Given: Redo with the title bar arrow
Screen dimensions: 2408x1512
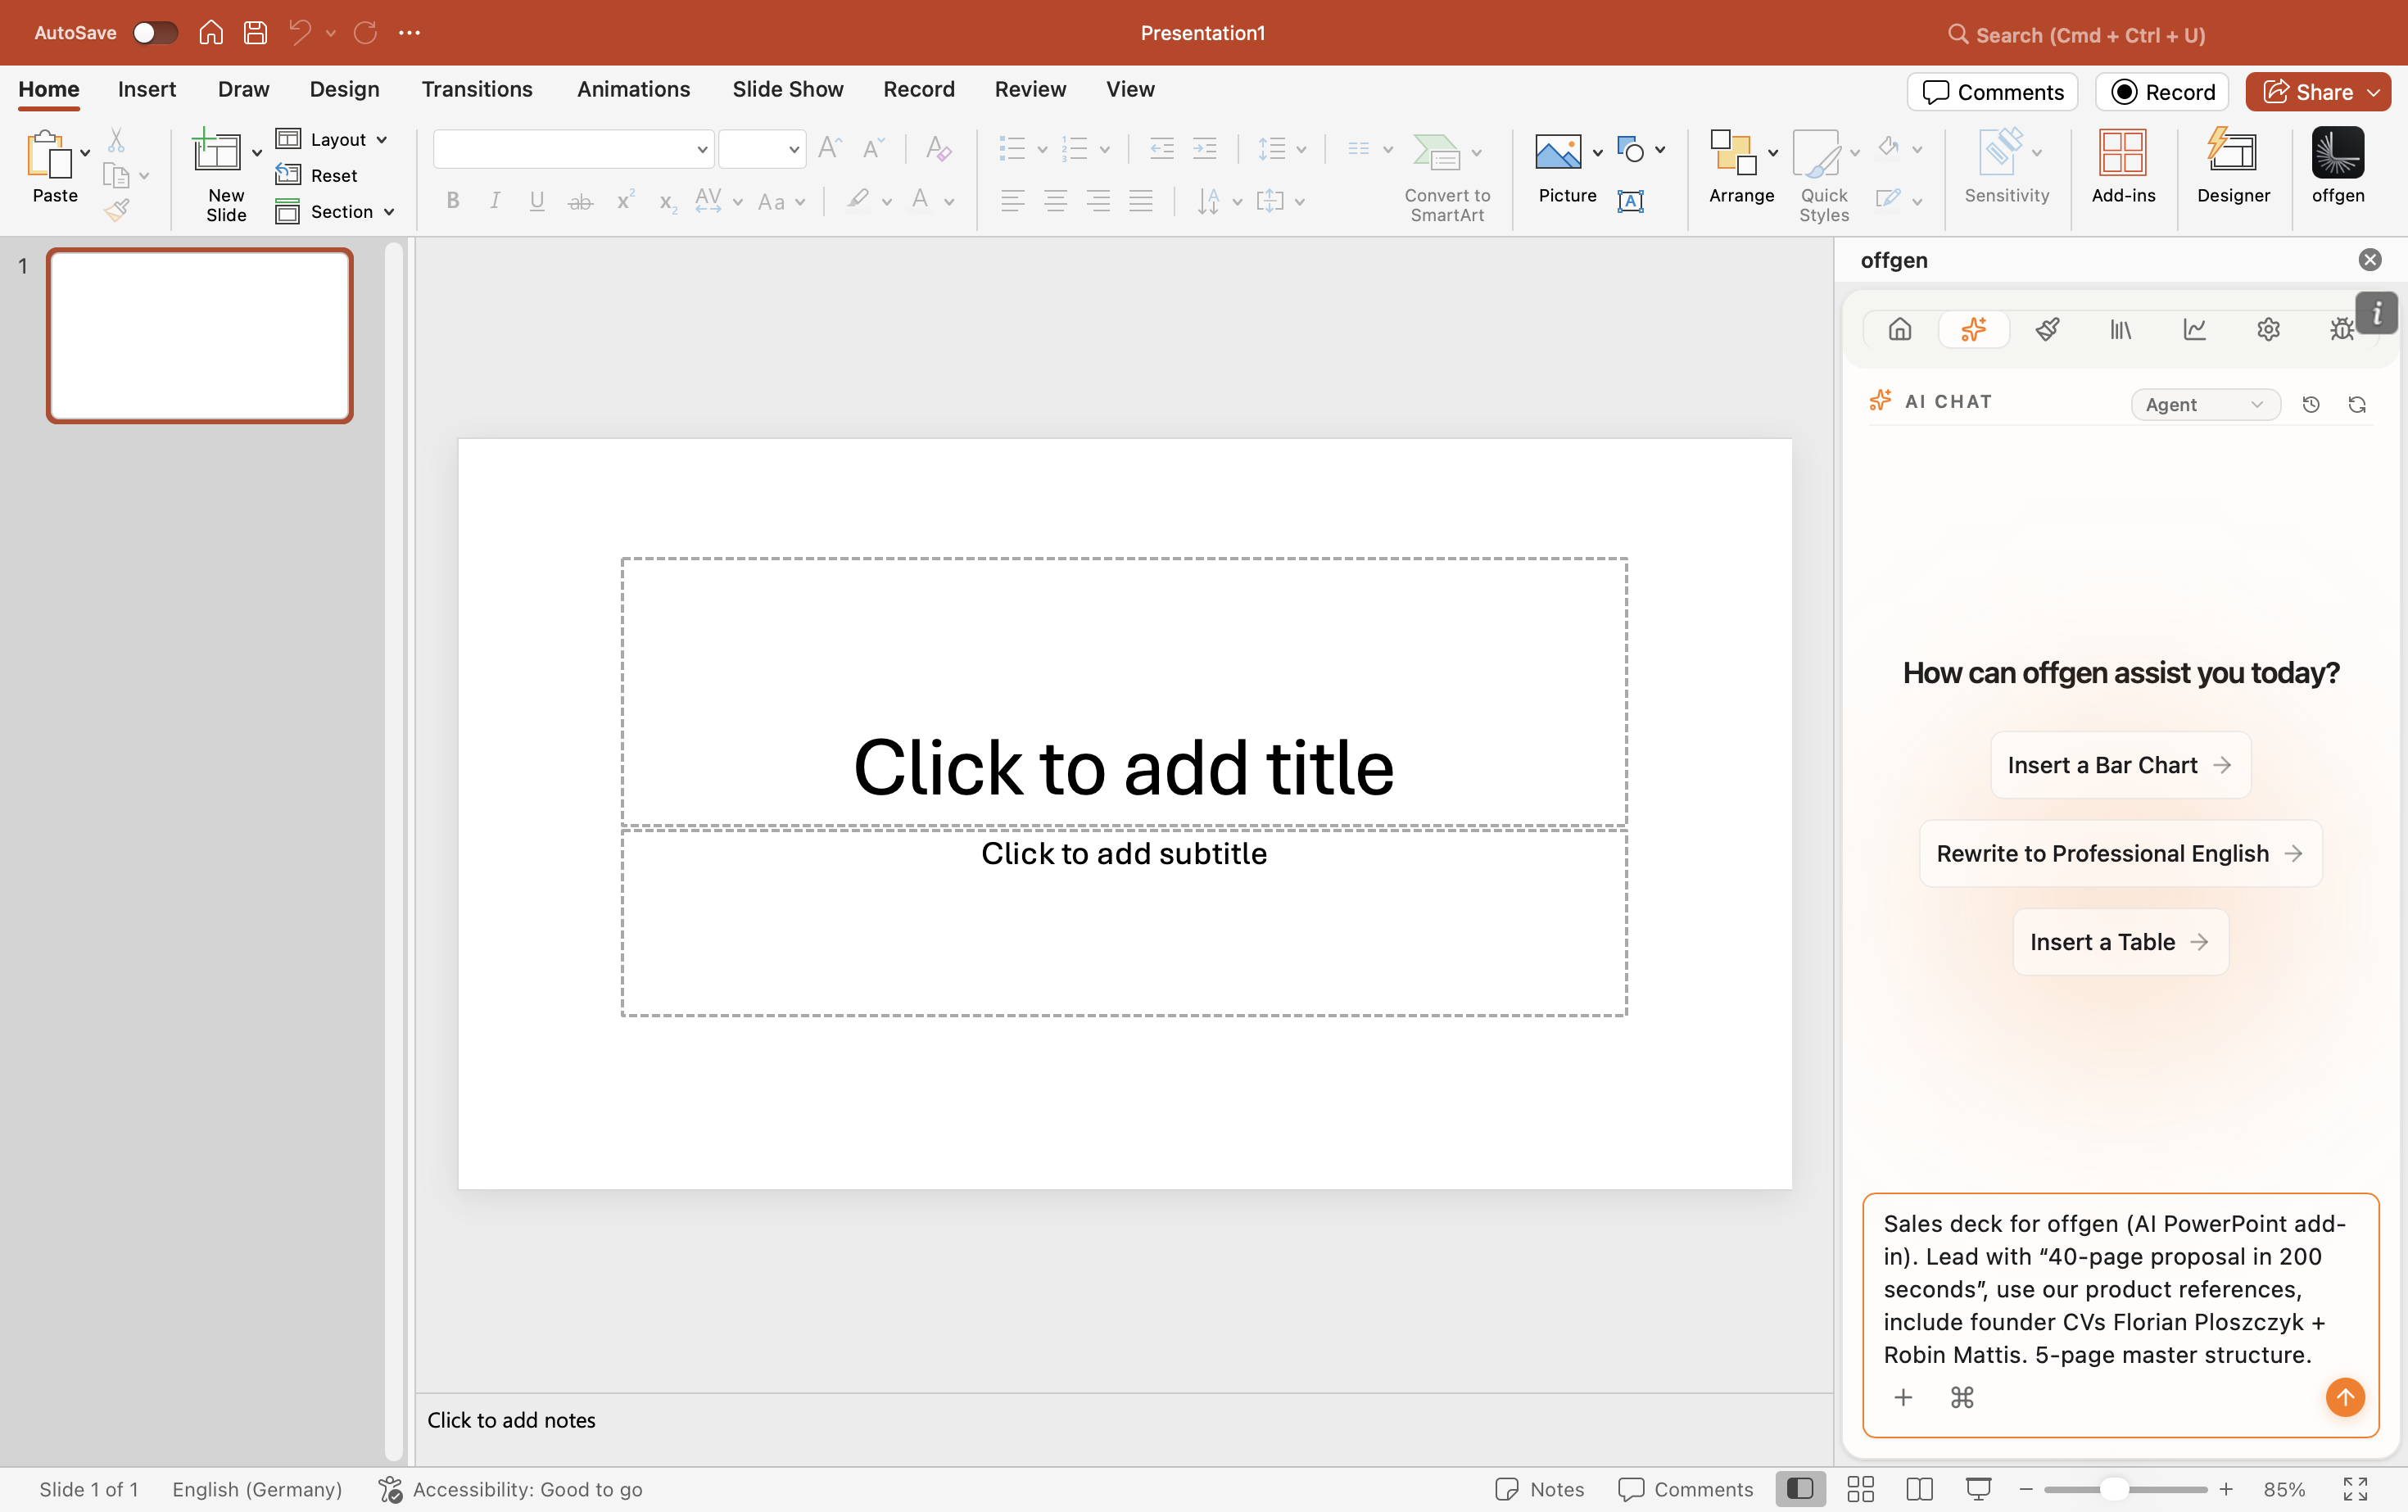Looking at the screenshot, I should tap(365, 33).
